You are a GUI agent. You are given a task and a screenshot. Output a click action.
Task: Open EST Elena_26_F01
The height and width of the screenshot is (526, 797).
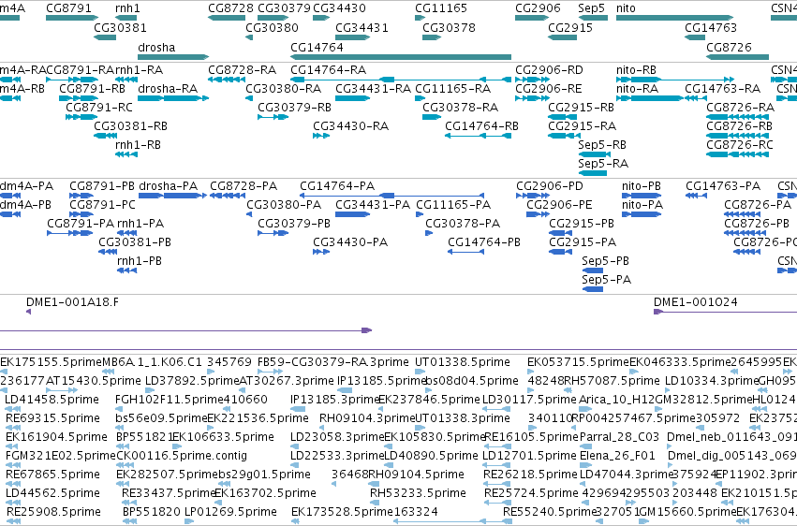(x=617, y=456)
